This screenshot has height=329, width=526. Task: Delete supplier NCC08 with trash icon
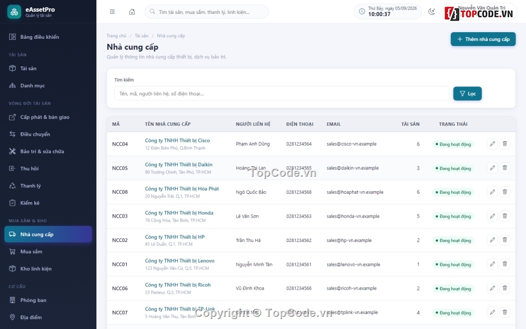(x=504, y=192)
